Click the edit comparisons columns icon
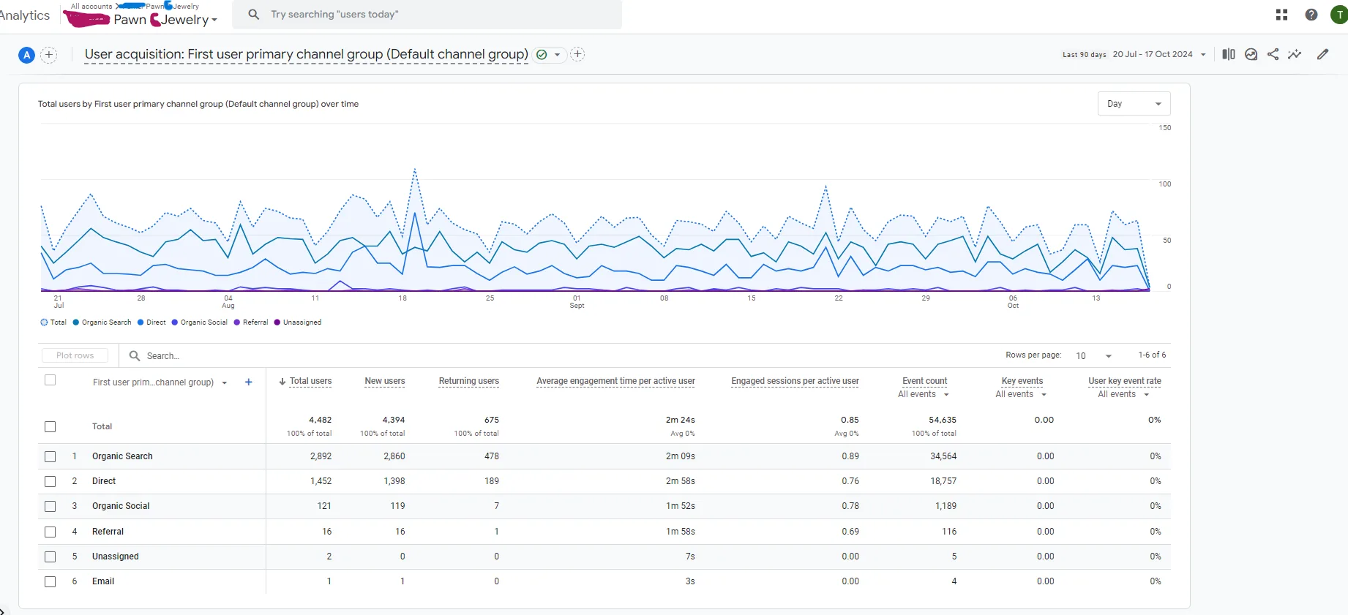 pyautogui.click(x=1229, y=54)
